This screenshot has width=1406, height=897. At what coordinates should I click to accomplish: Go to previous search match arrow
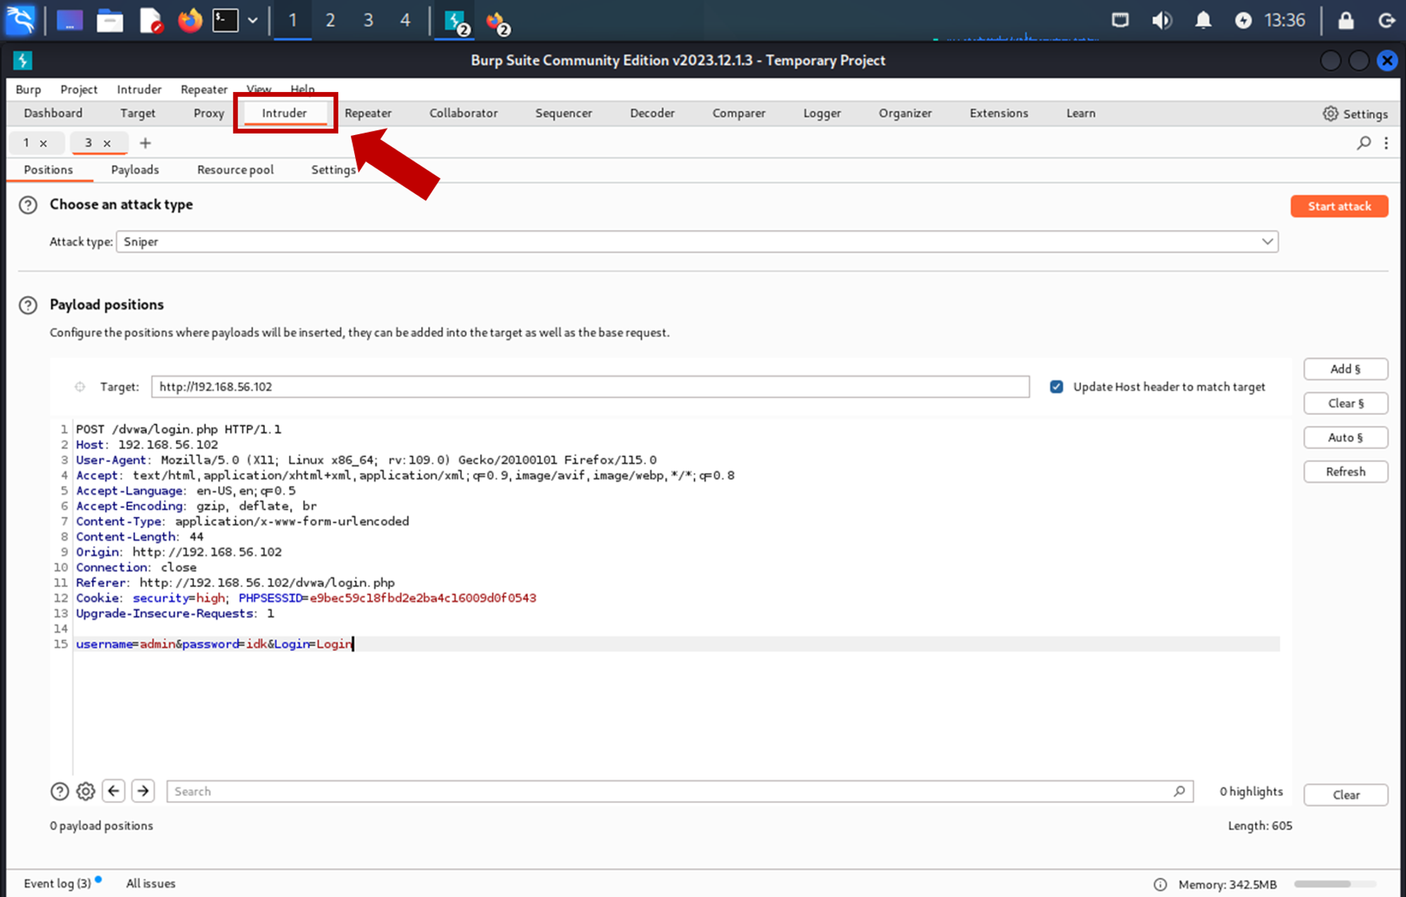click(114, 791)
